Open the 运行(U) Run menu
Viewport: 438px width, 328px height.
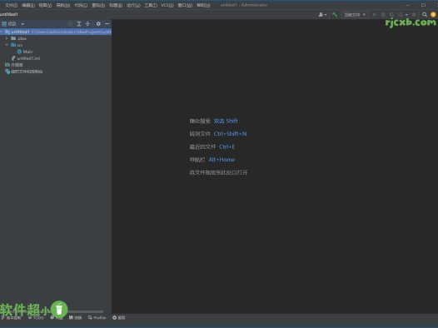click(133, 5)
